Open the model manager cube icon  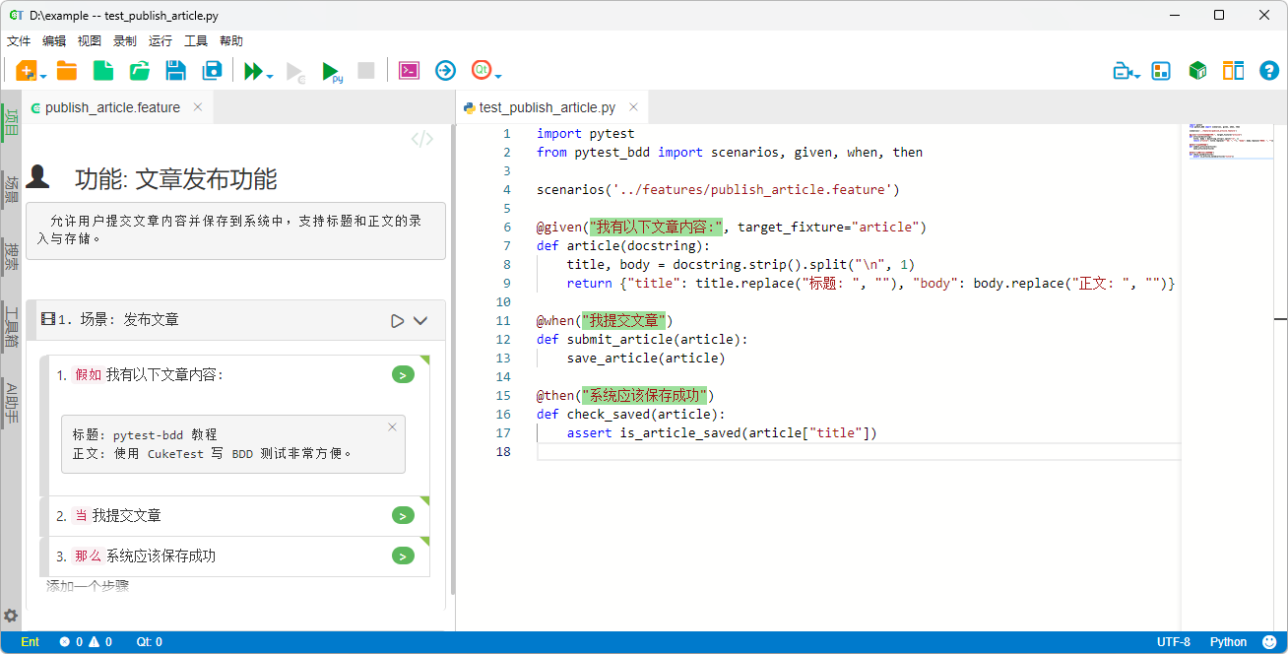pyautogui.click(x=1197, y=70)
